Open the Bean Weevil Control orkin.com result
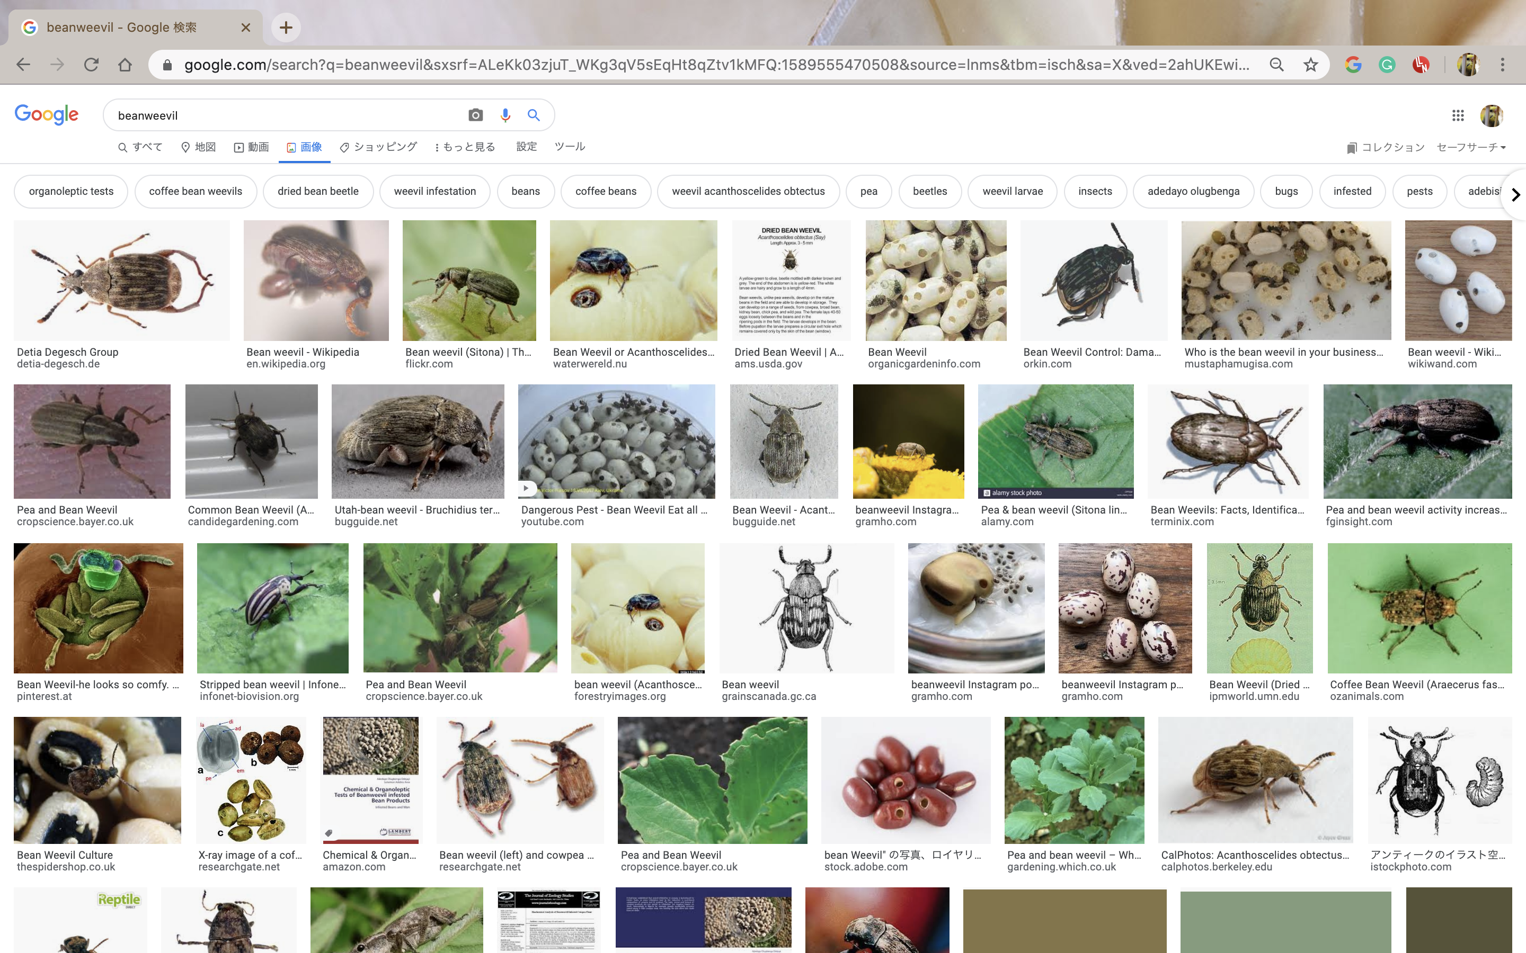The image size is (1526, 953). coord(1094,281)
